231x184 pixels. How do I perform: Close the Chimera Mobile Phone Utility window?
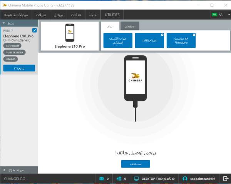tap(226, 5)
